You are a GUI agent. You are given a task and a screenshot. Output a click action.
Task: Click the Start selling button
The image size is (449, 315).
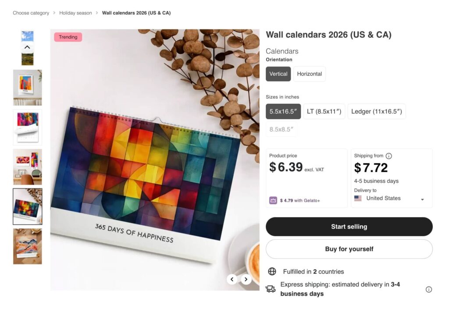[x=349, y=227]
